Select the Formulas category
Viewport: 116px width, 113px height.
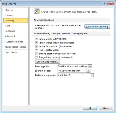[10, 15]
